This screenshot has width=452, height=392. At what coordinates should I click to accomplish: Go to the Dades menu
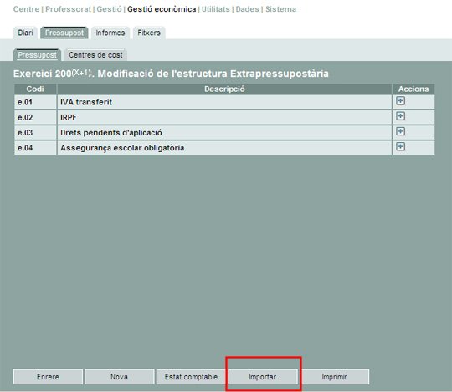click(247, 9)
